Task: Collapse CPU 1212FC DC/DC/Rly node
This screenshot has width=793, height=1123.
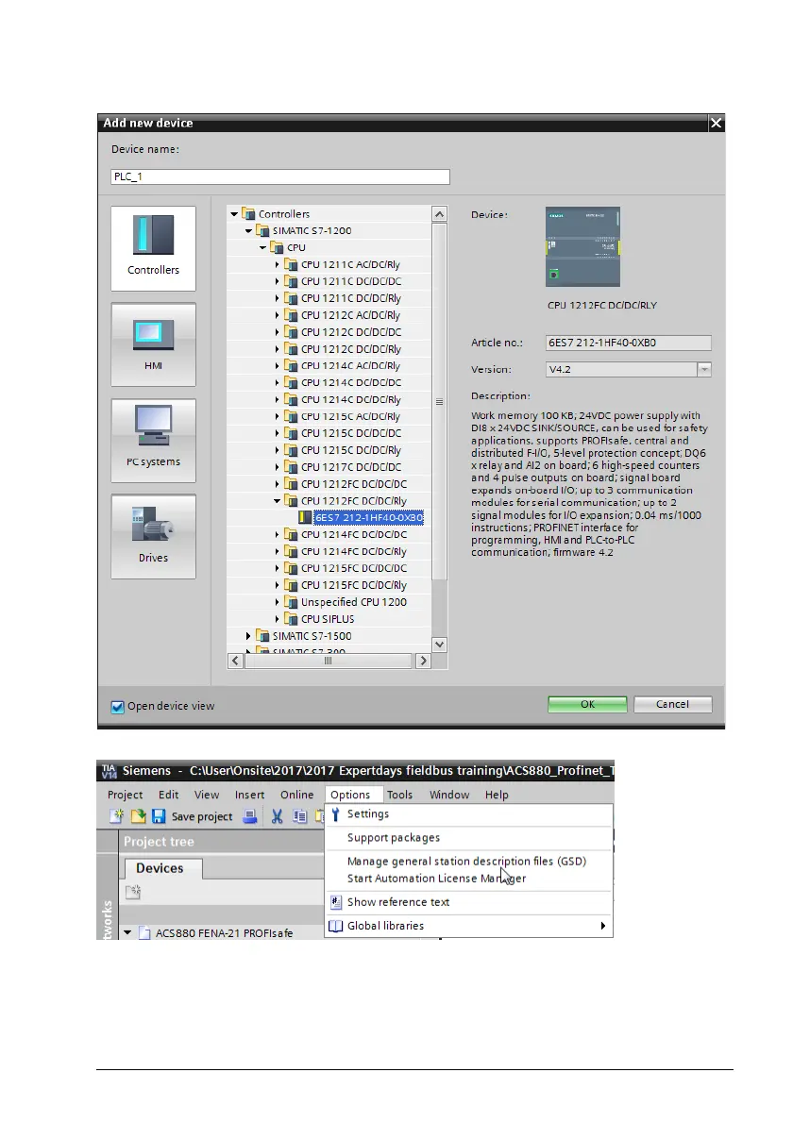Action: 278,500
